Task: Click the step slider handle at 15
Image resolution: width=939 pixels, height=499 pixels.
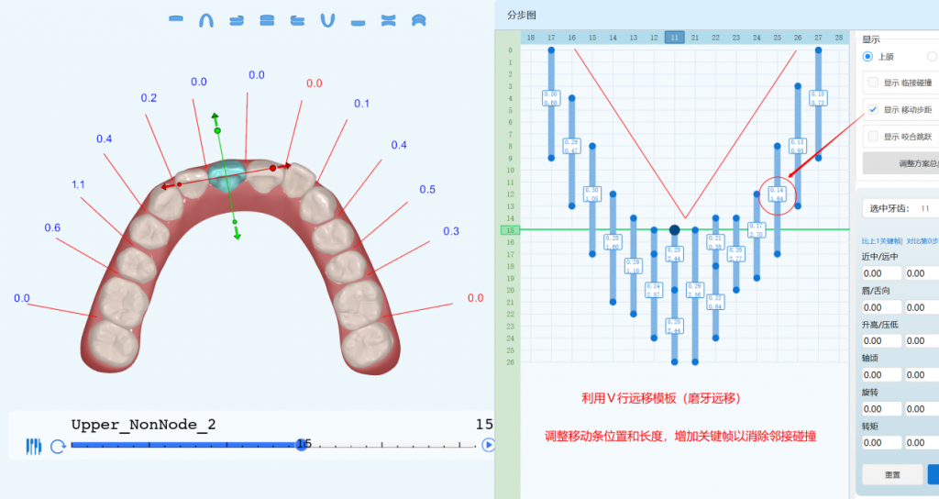Action: [301, 444]
